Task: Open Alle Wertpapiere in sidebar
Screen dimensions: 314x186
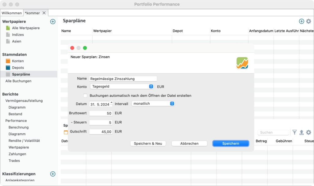Action: coord(26,28)
